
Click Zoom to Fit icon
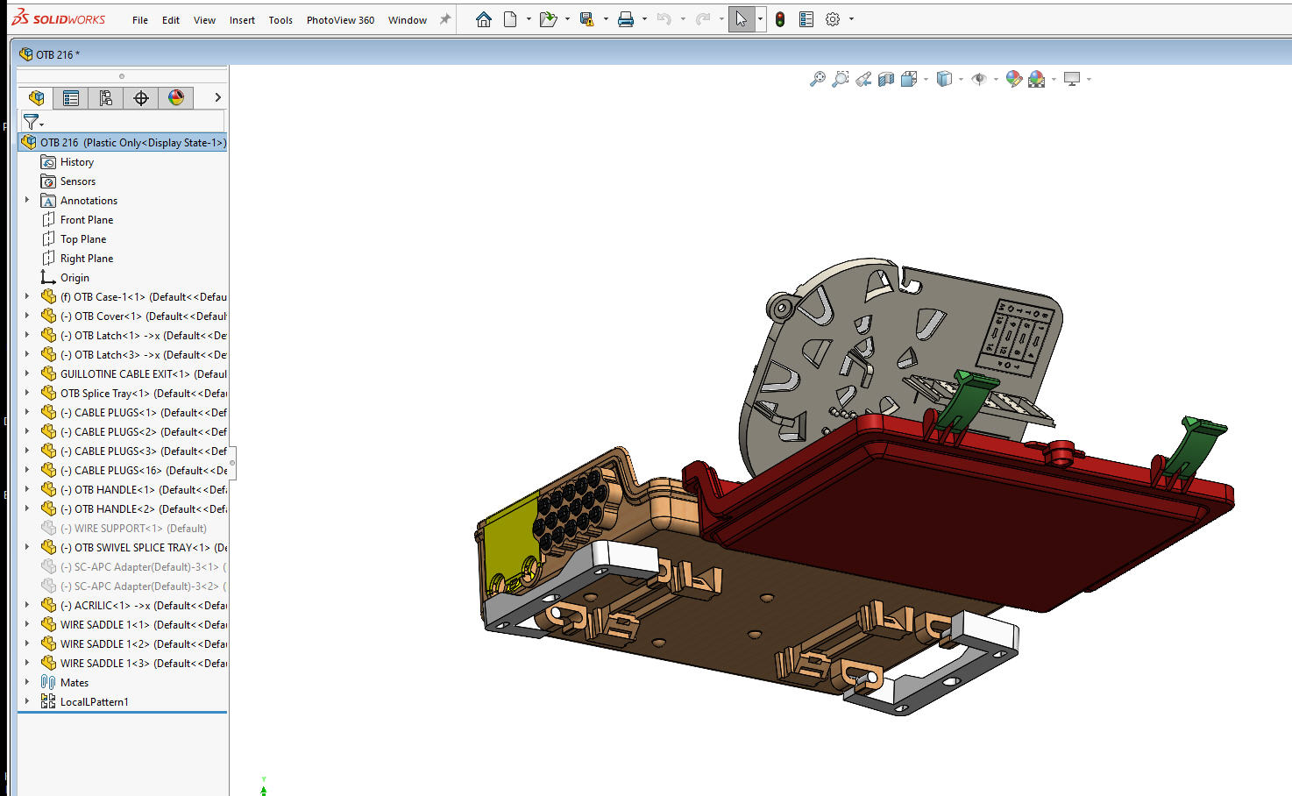[x=817, y=79]
